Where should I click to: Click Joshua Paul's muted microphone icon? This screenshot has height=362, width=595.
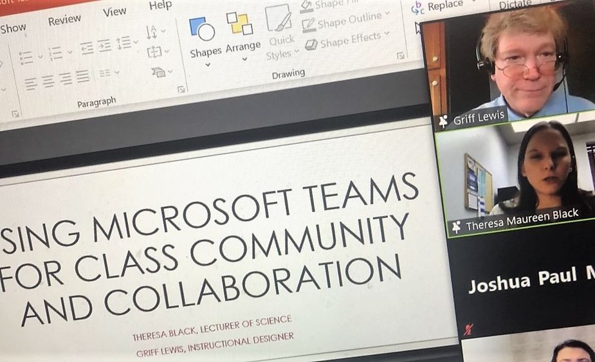coord(468,329)
